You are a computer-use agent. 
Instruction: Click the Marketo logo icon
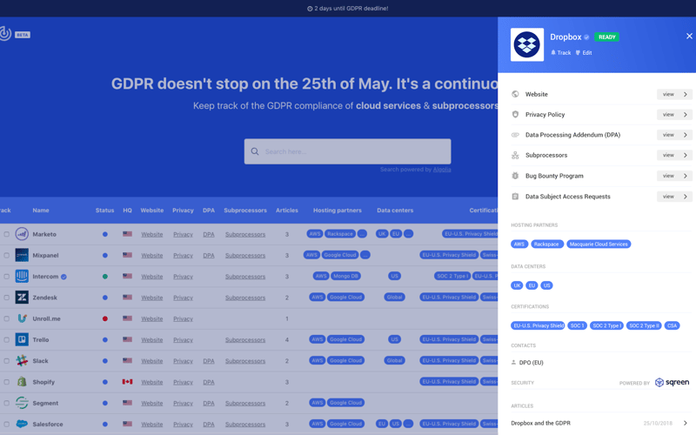pos(22,234)
